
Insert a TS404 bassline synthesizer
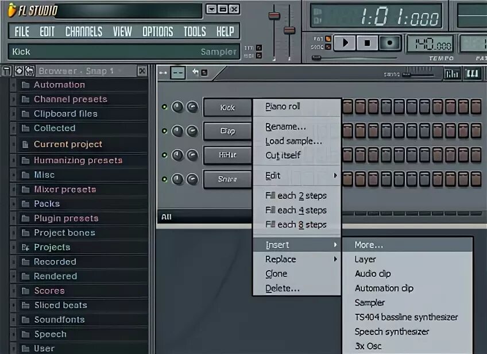coord(408,317)
